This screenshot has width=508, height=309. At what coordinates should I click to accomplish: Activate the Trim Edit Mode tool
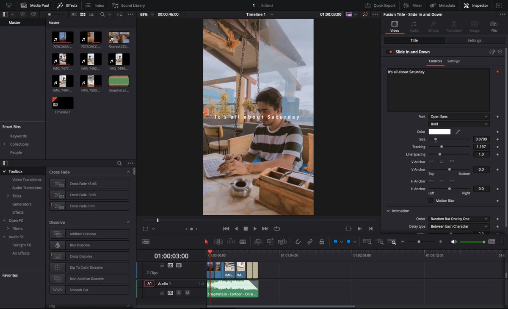[218, 242]
